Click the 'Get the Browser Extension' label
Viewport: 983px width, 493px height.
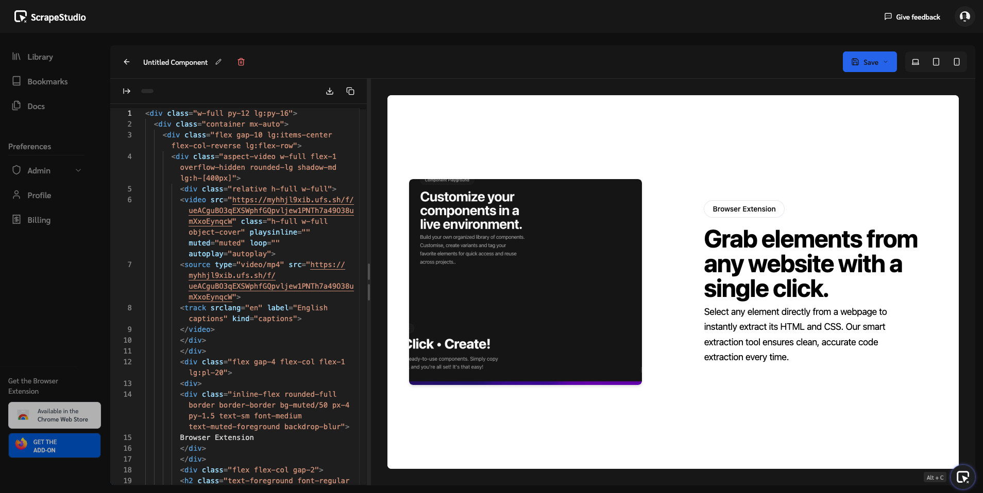(x=33, y=386)
